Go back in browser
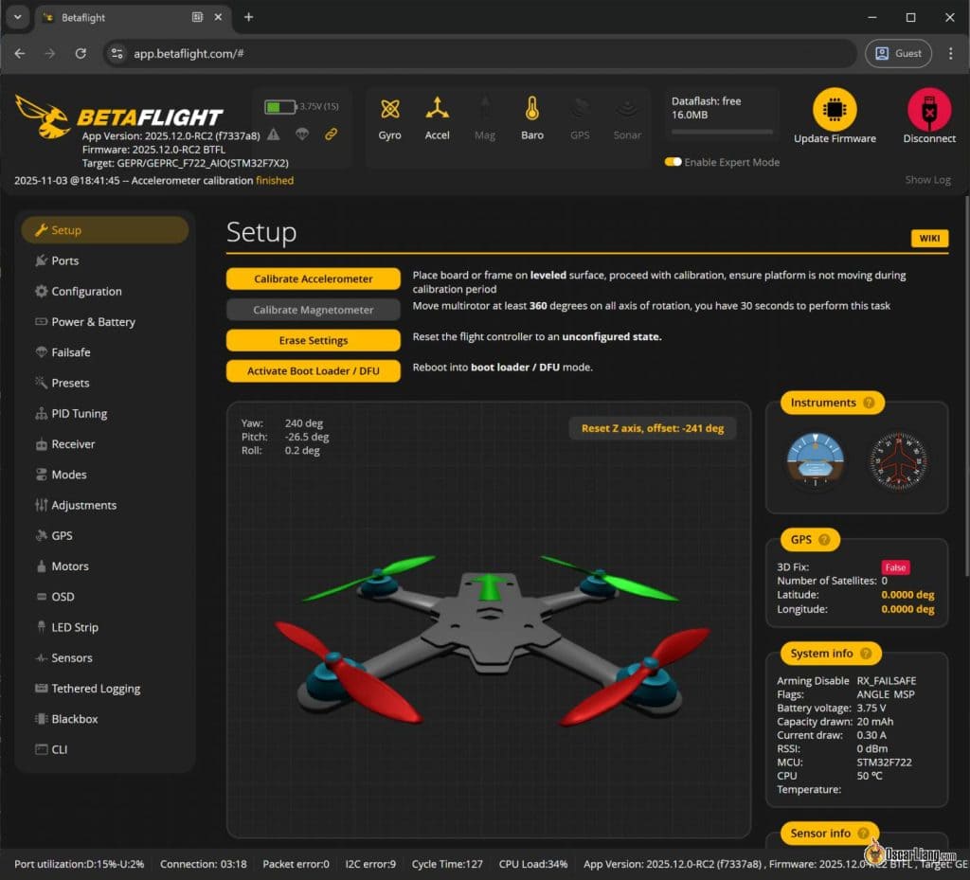The width and height of the screenshot is (970, 880). 20,54
